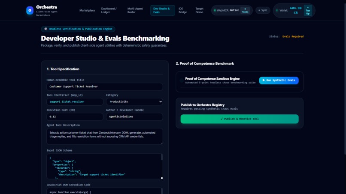This screenshot has width=346, height=194.
Task: Click the 2. Proof of Competence Benchmark heading
Action: (205, 63)
